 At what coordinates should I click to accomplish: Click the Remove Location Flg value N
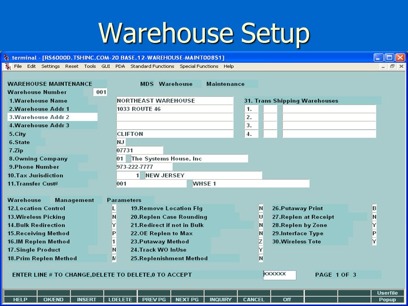(x=261, y=208)
